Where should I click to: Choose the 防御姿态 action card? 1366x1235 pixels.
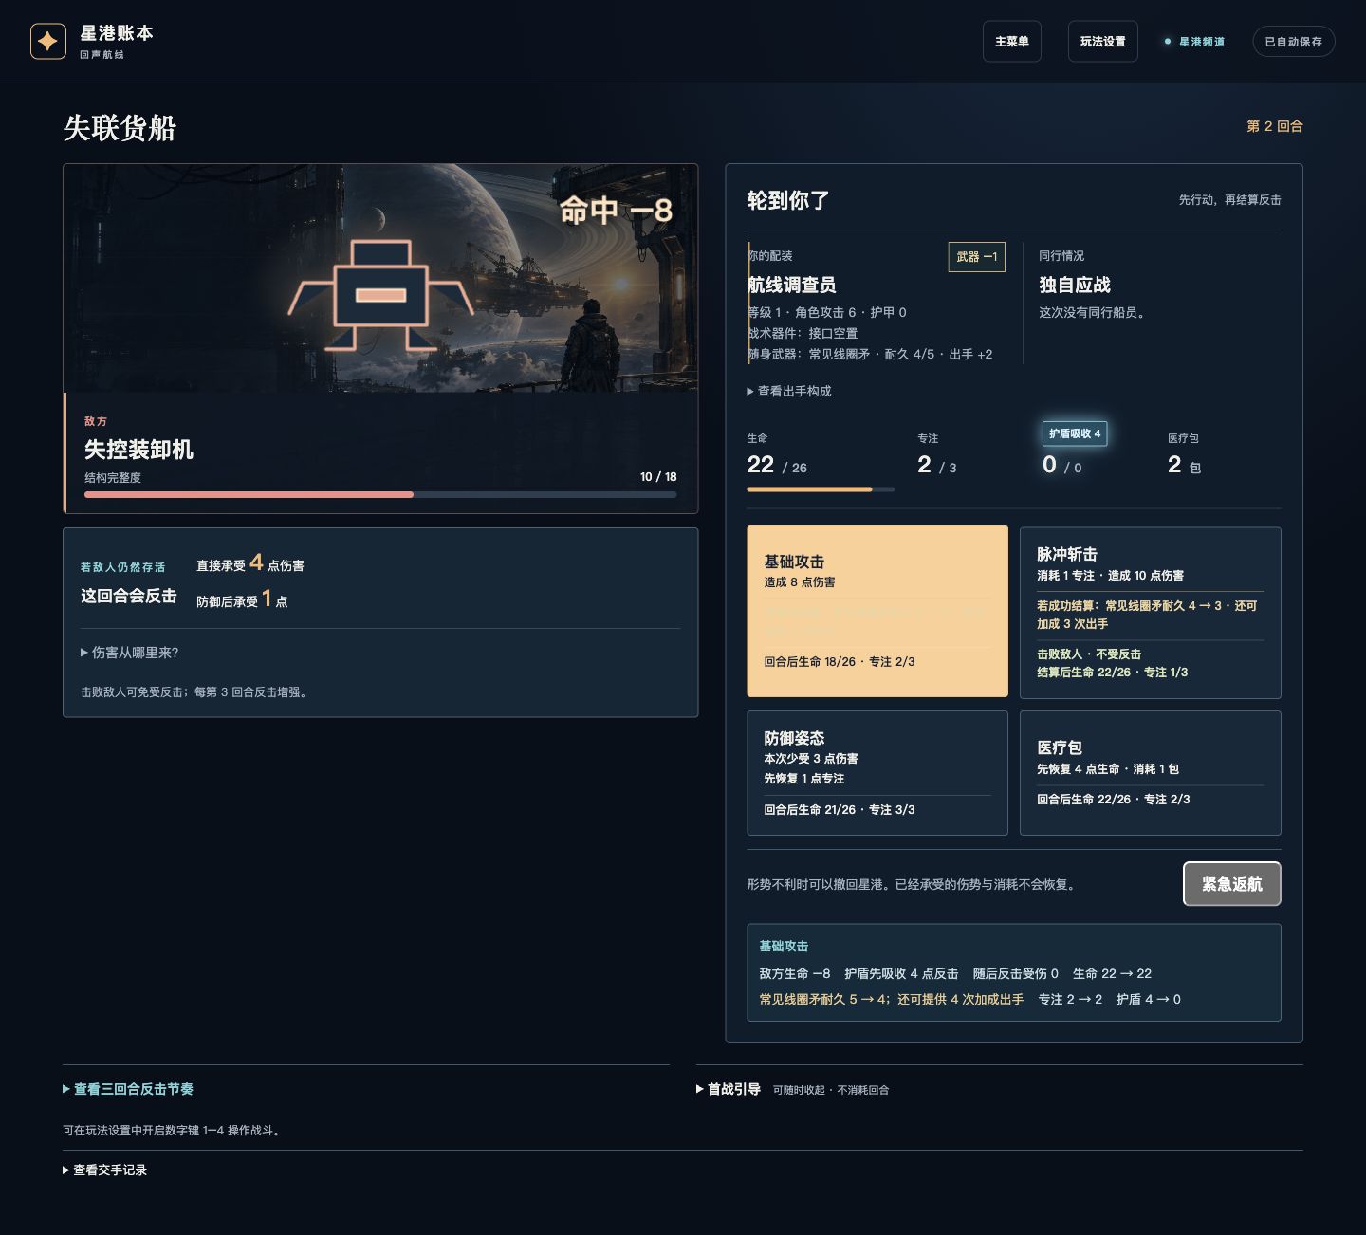point(877,773)
